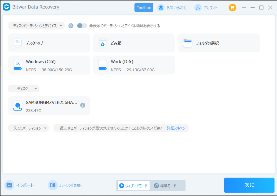
Task: Expand the ディスク section dropdown
Action: [24, 89]
